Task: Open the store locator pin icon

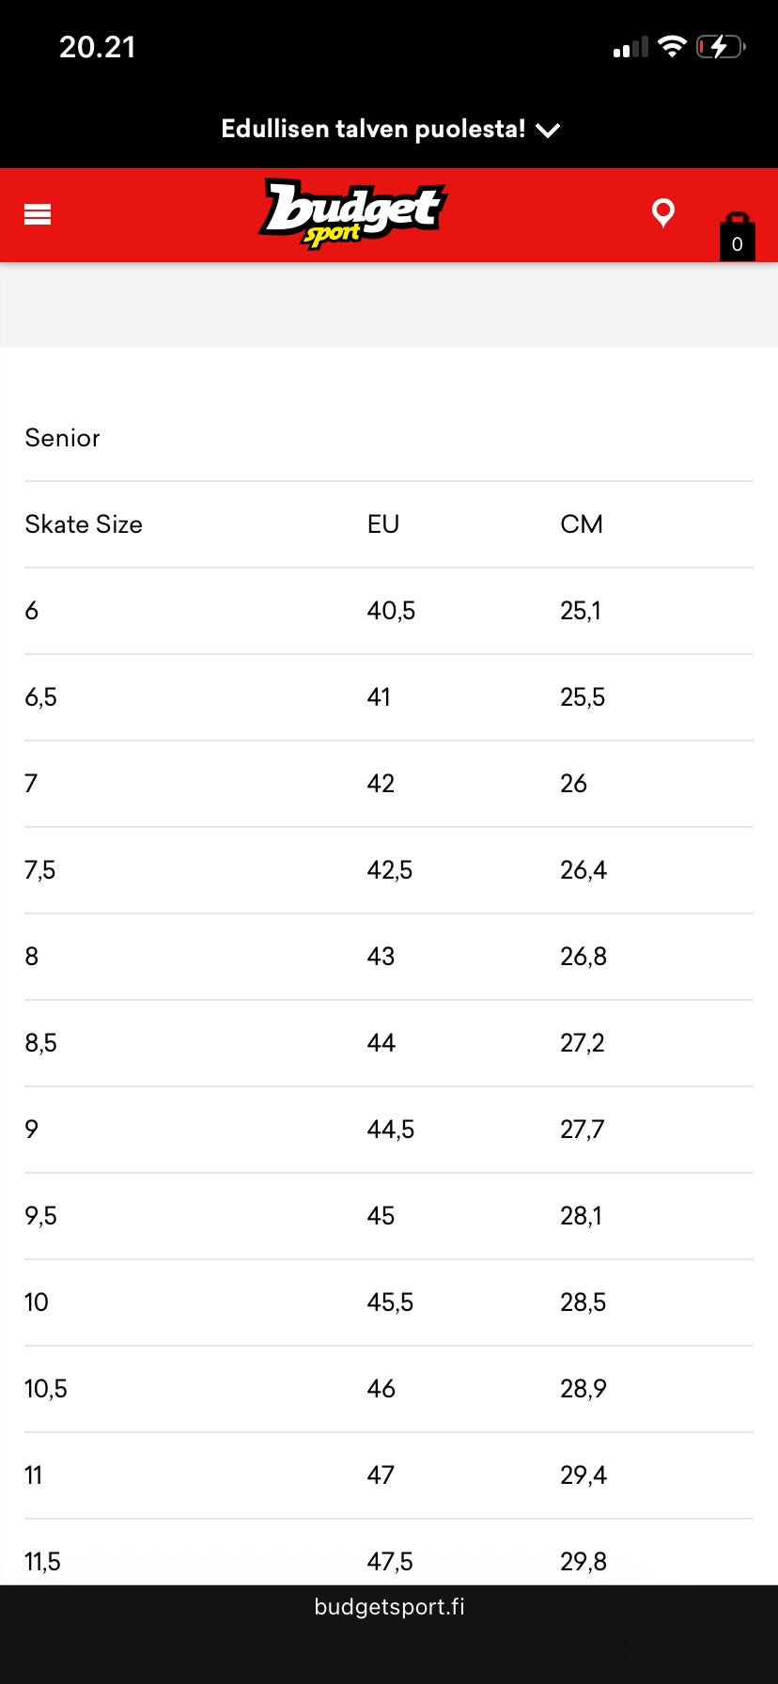Action: click(x=663, y=213)
